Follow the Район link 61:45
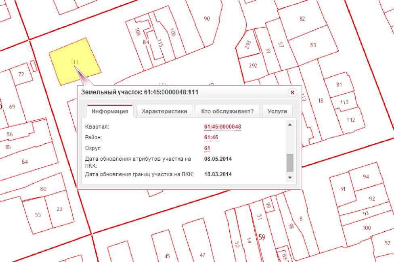 pos(211,137)
